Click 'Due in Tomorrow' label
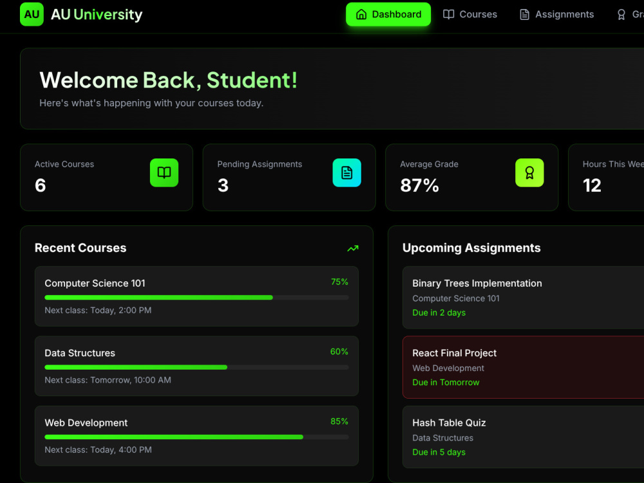The height and width of the screenshot is (483, 644). (x=446, y=383)
